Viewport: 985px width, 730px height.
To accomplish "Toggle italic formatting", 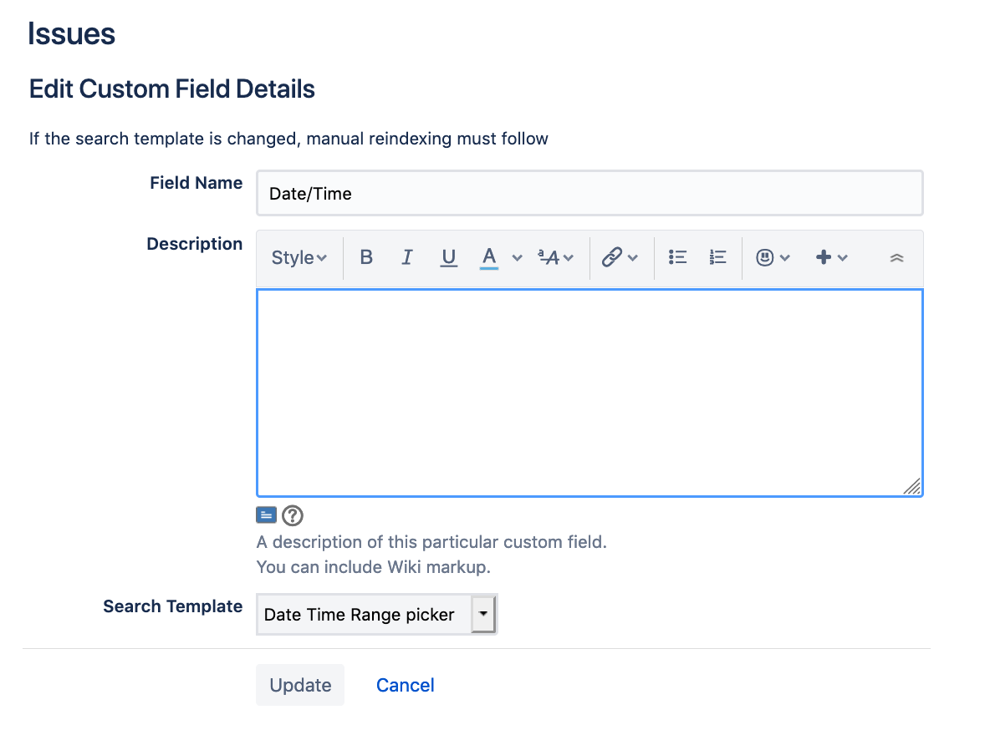I will coord(407,257).
